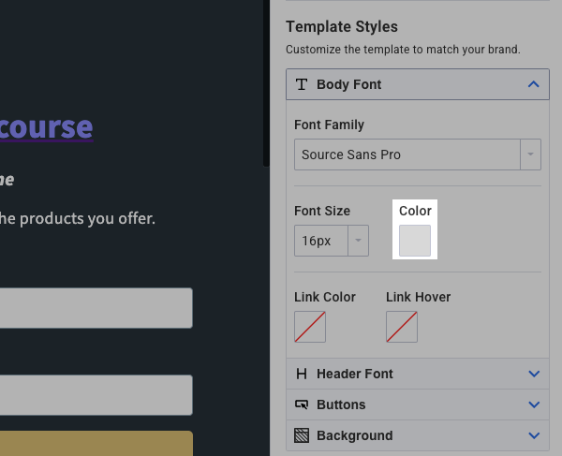Pick a Link Hover color swatch

[x=402, y=327]
